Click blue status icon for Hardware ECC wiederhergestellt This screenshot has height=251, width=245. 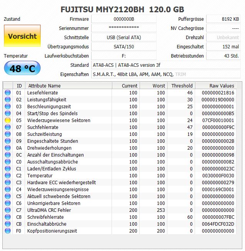pyautogui.click(x=8, y=182)
